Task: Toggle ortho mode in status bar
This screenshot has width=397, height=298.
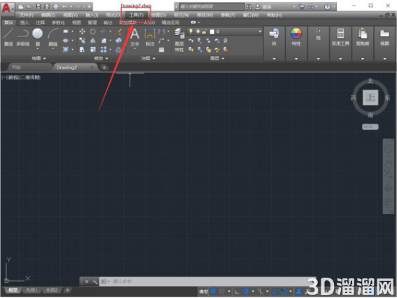Action: click(237, 292)
